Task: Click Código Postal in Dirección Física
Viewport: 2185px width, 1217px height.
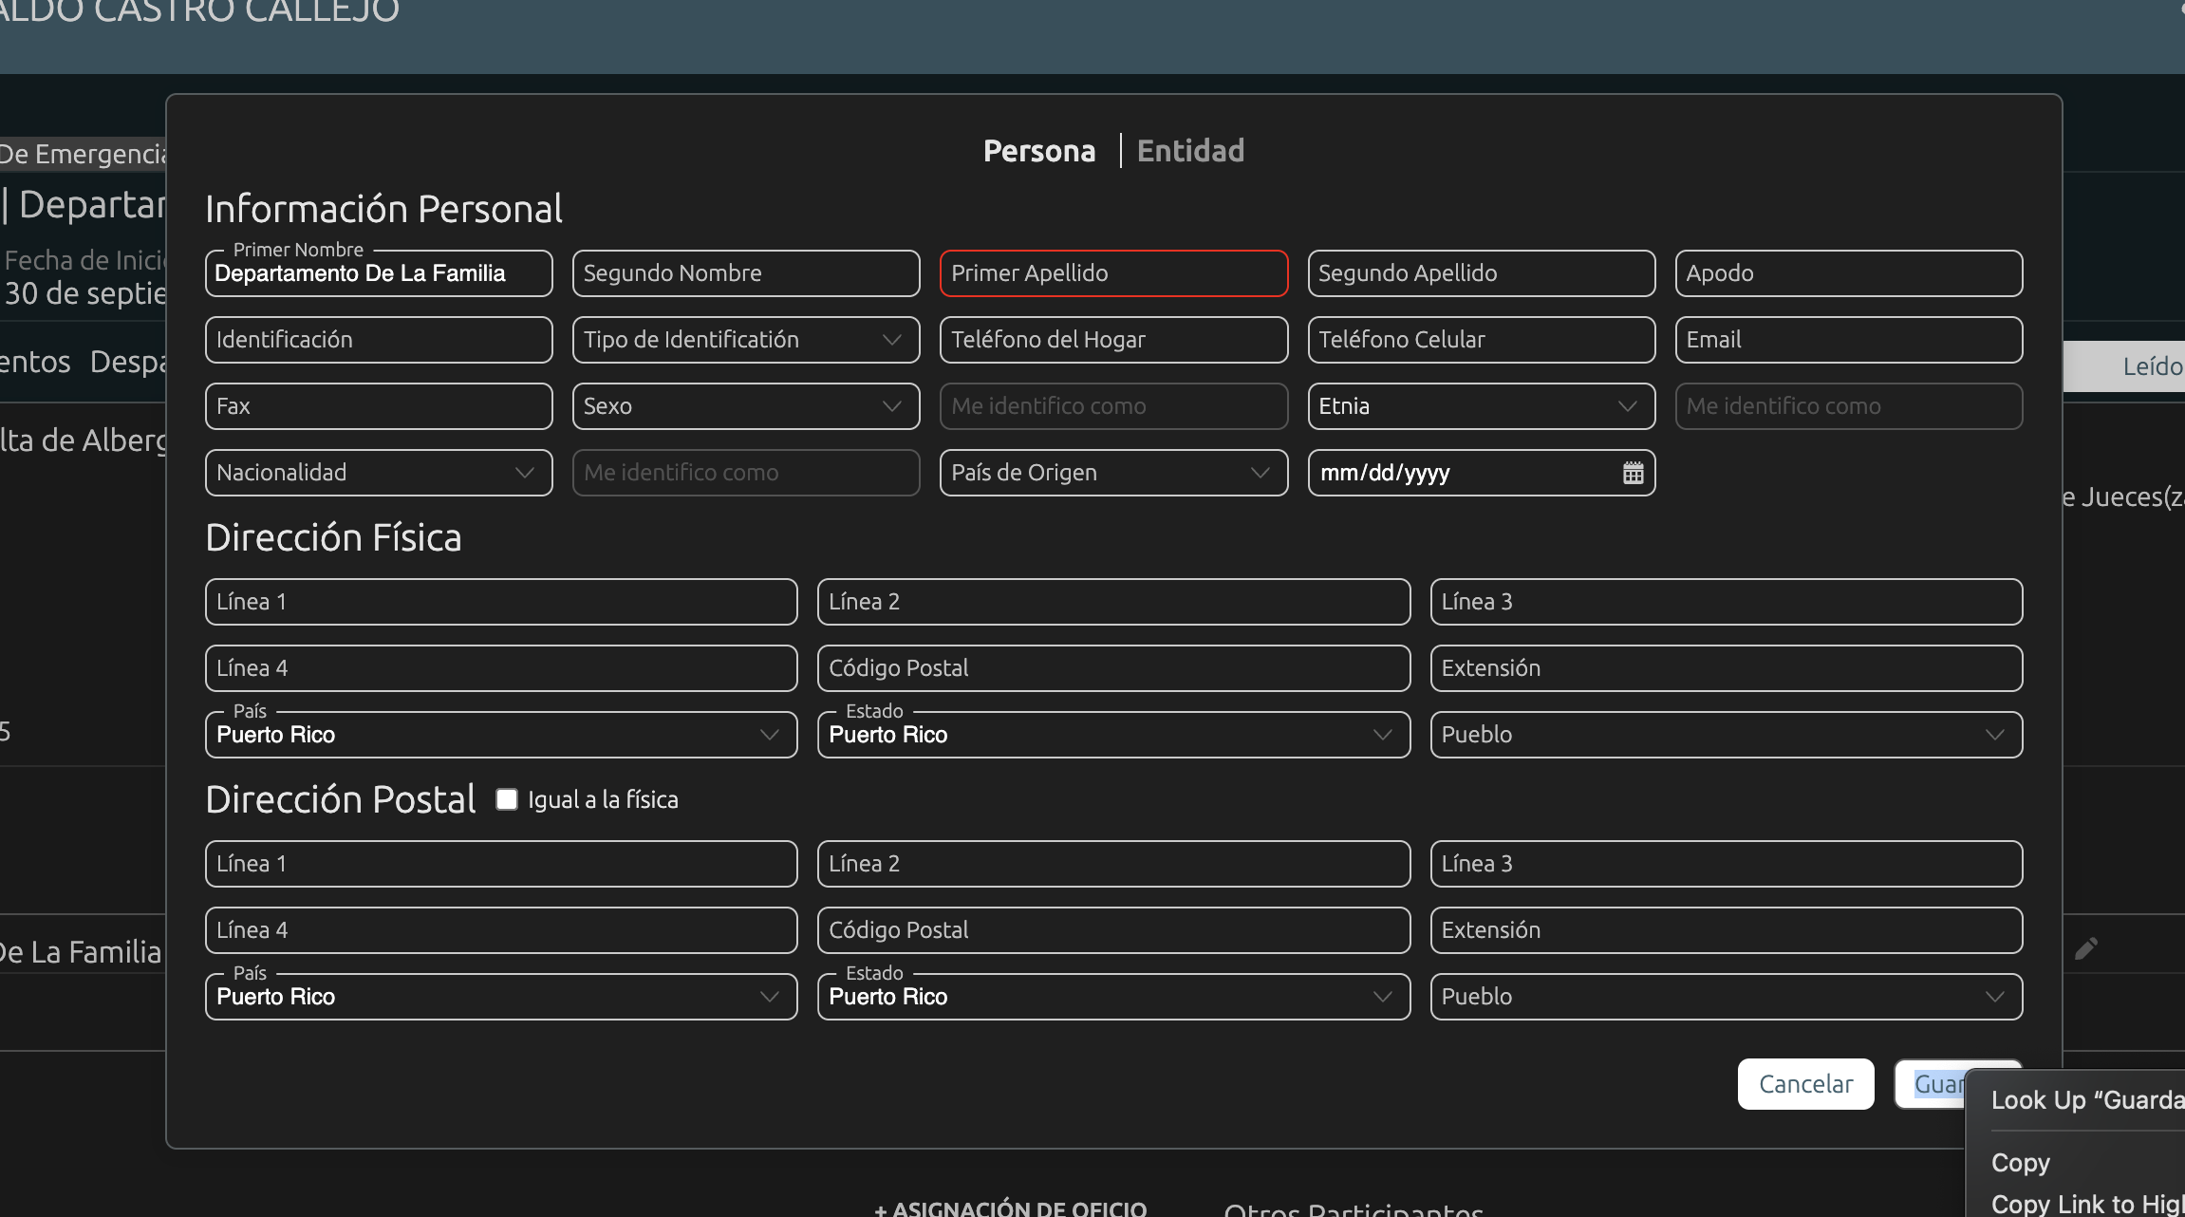Action: click(x=1112, y=668)
